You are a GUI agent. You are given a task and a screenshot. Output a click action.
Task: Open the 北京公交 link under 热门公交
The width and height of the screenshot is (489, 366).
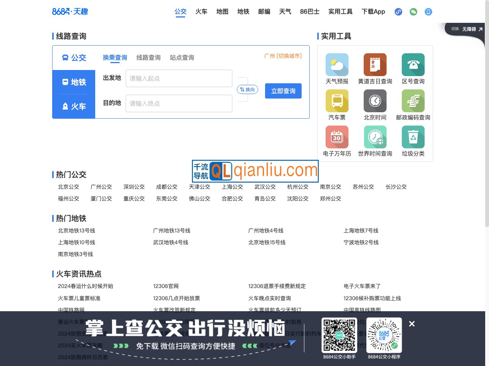point(69,187)
